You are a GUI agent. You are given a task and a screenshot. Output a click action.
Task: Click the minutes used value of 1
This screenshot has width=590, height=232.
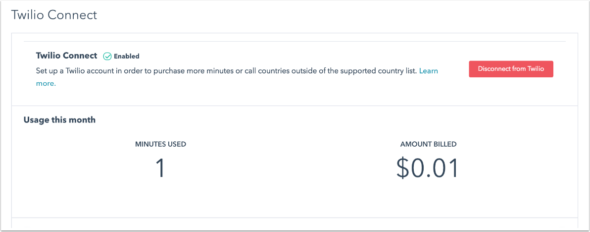coord(160,169)
